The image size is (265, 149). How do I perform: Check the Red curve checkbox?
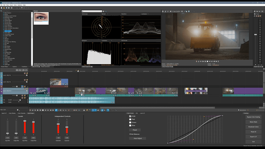(130, 119)
